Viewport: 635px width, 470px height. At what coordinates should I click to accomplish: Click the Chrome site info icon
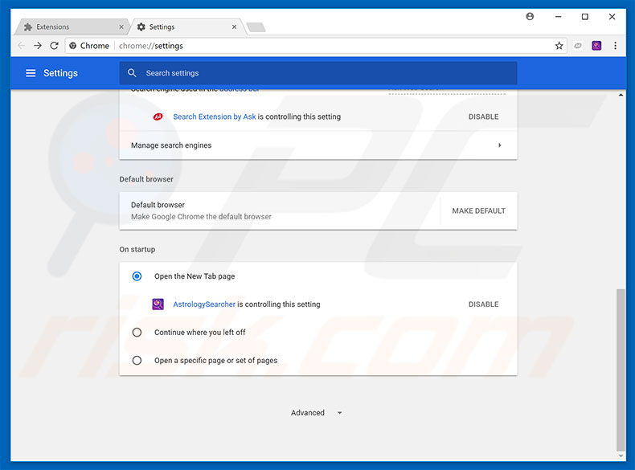point(73,46)
